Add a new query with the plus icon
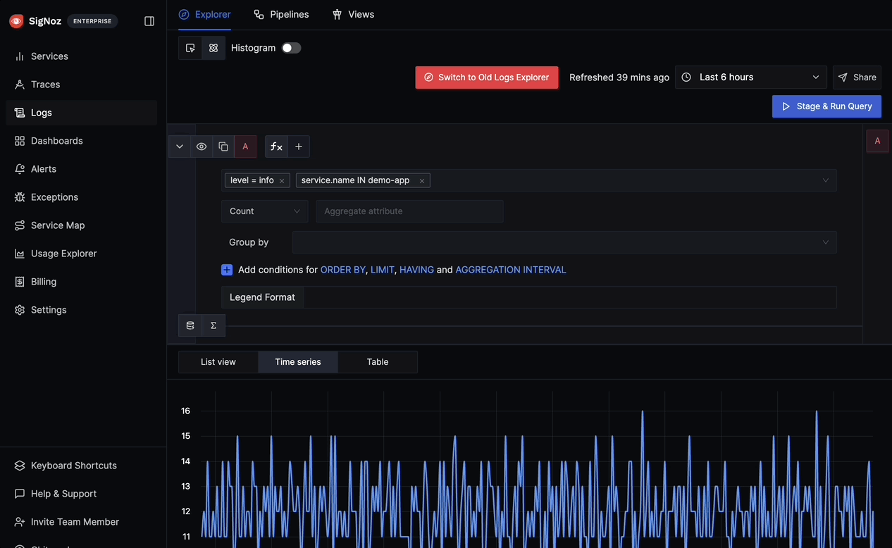892x548 pixels. click(299, 147)
